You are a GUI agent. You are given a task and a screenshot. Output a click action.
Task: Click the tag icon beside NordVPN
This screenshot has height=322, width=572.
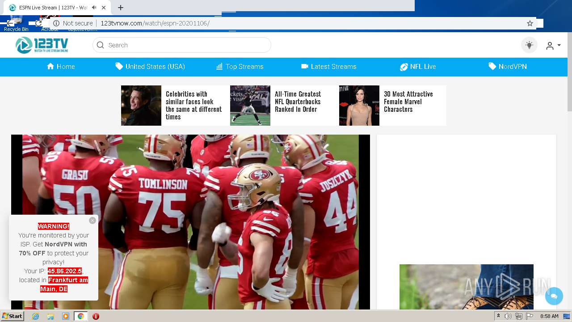click(492, 66)
